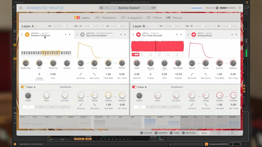Screen dimensions: 262x147
Task: Select low-pass filter shape in Filter B
Action: tap(140, 107)
